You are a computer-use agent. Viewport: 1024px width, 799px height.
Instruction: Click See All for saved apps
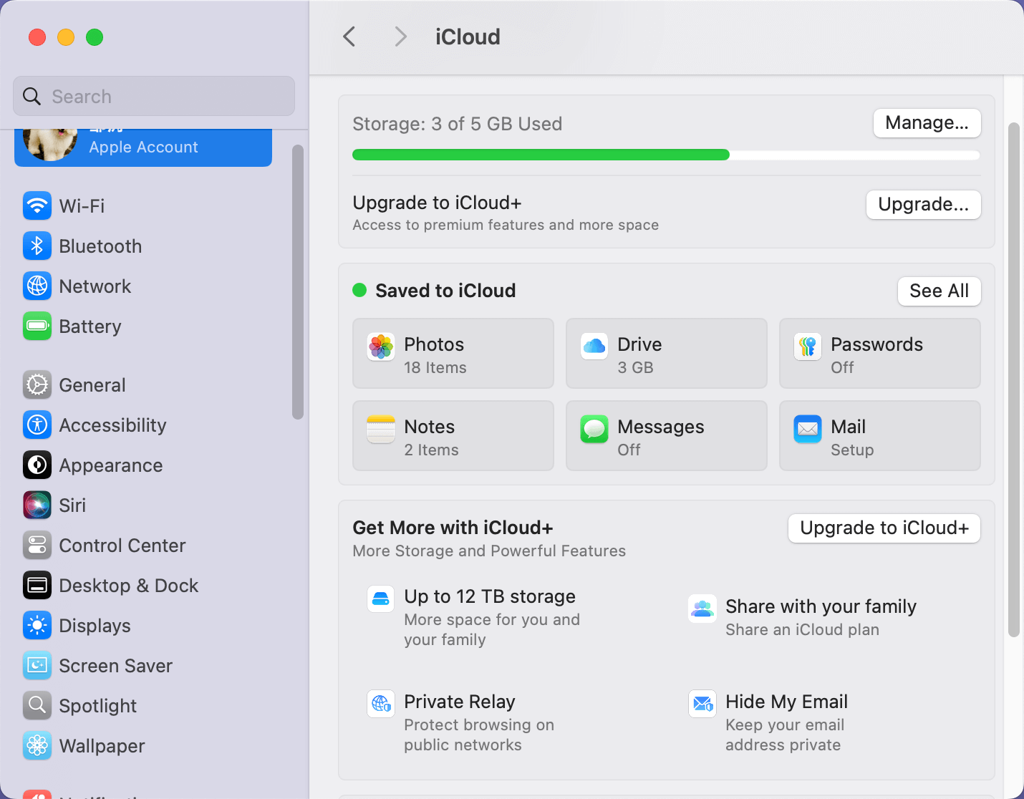pos(939,291)
